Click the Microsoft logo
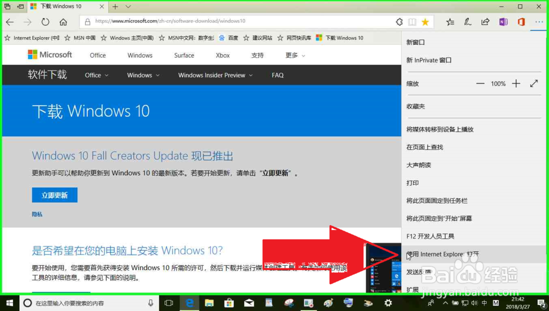 tap(50, 55)
